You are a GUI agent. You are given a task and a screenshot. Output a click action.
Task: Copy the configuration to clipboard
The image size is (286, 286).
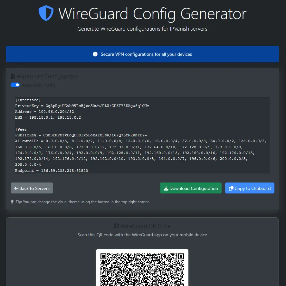[250, 188]
